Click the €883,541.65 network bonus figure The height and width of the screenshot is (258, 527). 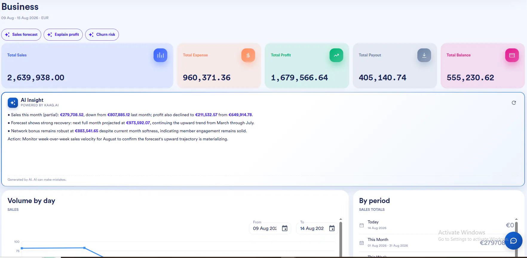(x=86, y=131)
